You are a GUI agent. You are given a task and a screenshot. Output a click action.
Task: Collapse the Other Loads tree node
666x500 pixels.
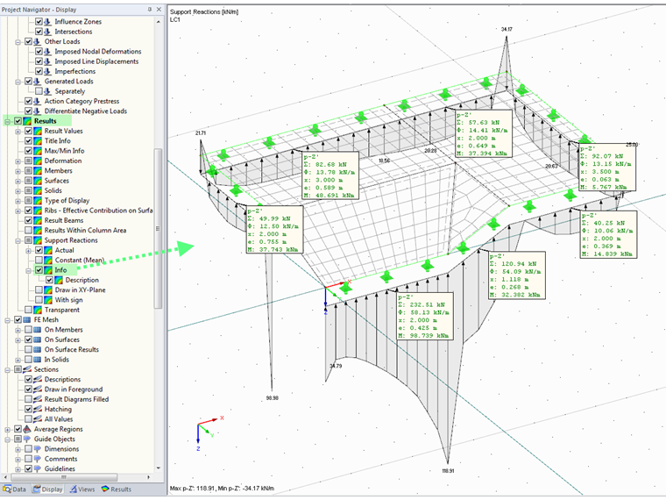18,41
